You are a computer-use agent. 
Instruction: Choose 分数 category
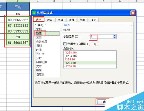[48, 58]
